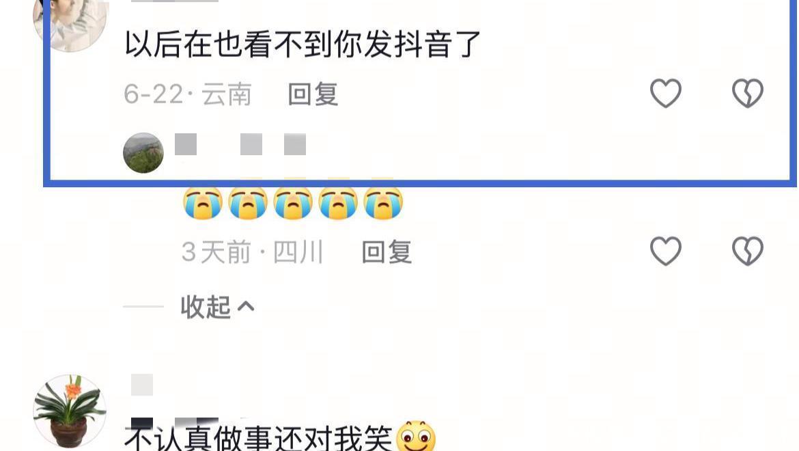Open the blurred username beside mountain avatar
799x451 pixels.
tap(240, 144)
